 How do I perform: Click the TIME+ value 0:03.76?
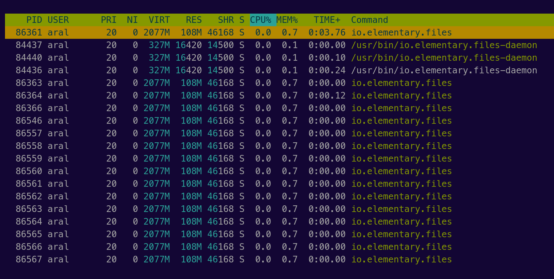[x=327, y=33]
